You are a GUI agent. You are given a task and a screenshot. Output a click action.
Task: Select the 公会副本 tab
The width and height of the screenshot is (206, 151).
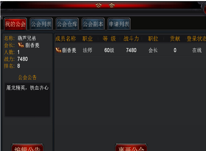(x=93, y=24)
